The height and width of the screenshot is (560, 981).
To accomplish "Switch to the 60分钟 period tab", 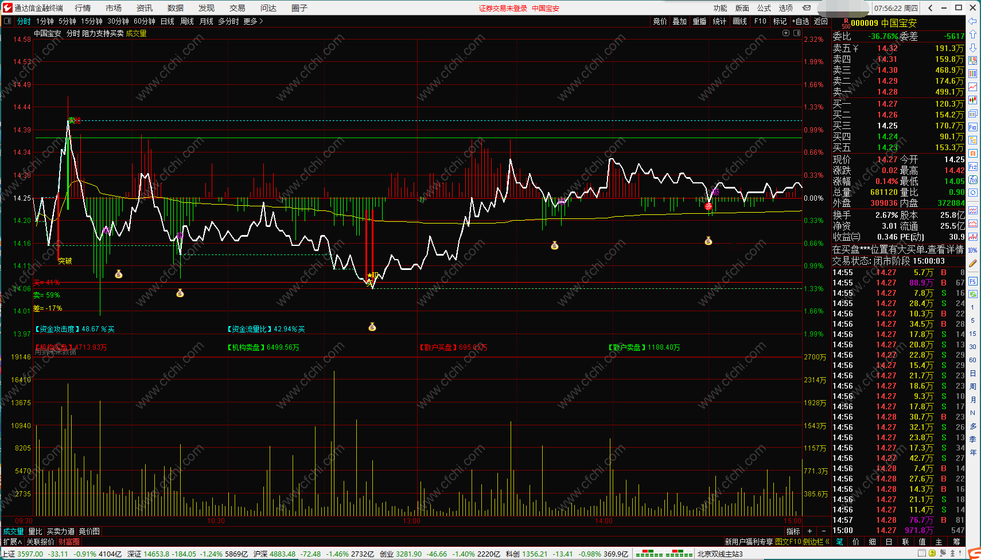I will pos(145,21).
